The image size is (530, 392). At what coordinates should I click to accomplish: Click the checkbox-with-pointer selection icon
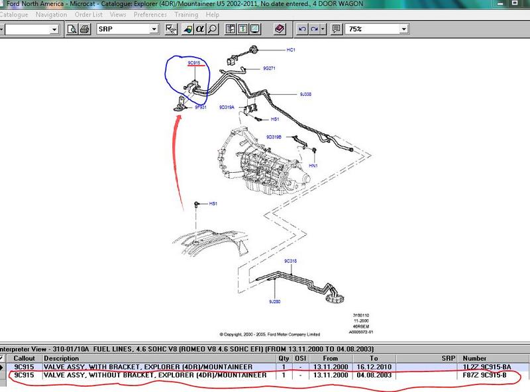[x=172, y=29]
